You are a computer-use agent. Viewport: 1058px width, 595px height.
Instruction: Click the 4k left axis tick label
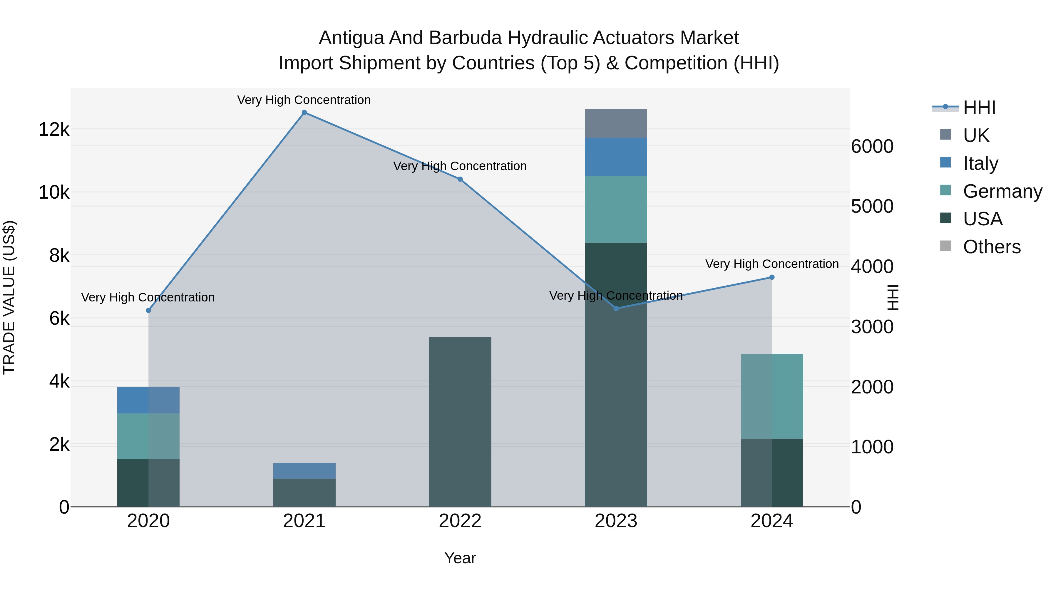[x=60, y=381]
